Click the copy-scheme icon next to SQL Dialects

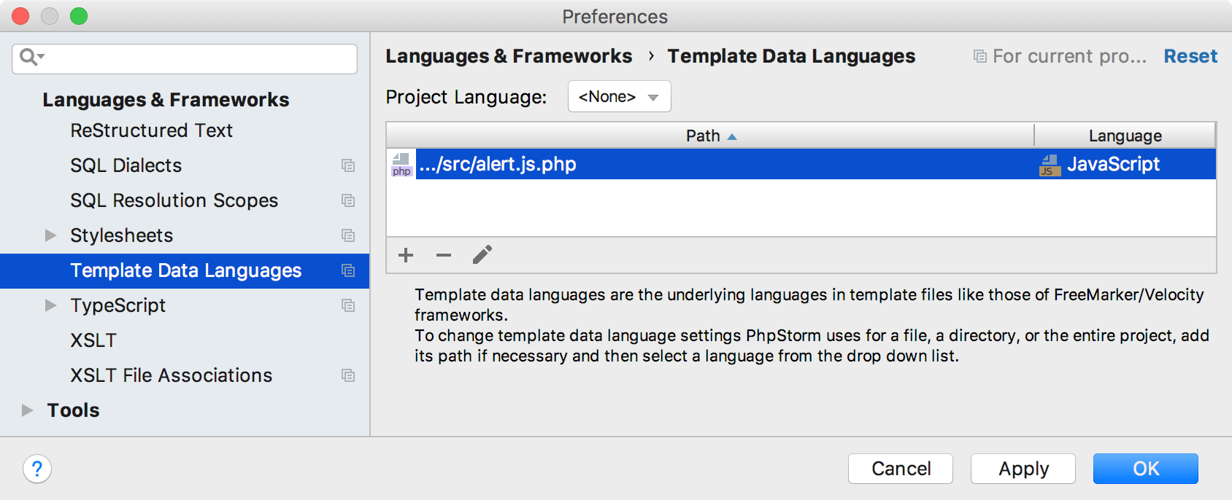pos(349,165)
